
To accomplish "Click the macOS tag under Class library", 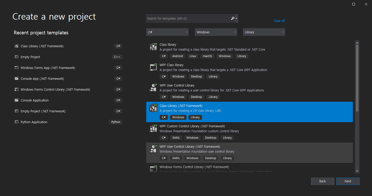I will pyautogui.click(x=207, y=56).
